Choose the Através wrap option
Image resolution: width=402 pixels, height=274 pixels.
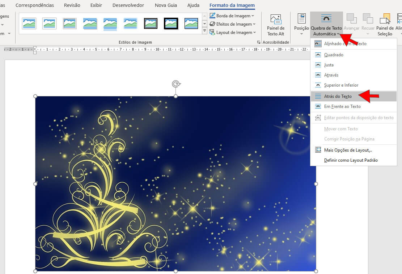(354, 75)
